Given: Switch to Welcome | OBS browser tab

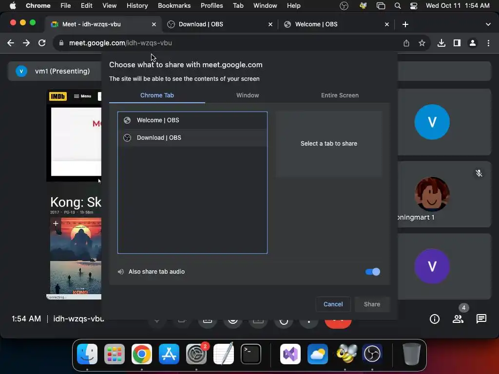Looking at the screenshot, I should [x=337, y=24].
